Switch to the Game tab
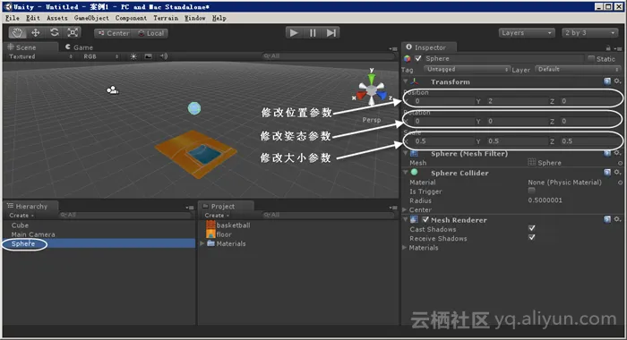 pos(79,47)
